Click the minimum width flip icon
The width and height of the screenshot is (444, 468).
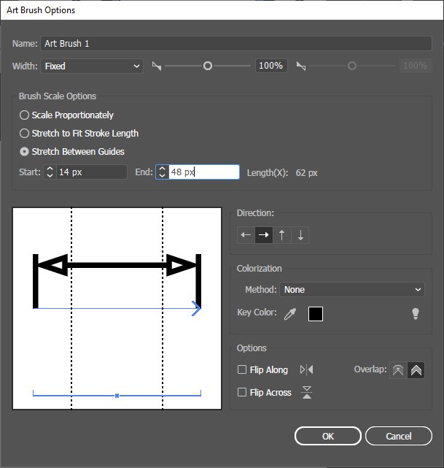tap(157, 66)
